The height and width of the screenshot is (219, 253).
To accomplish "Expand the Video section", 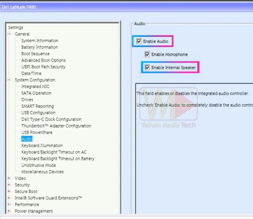I will point(9,178).
